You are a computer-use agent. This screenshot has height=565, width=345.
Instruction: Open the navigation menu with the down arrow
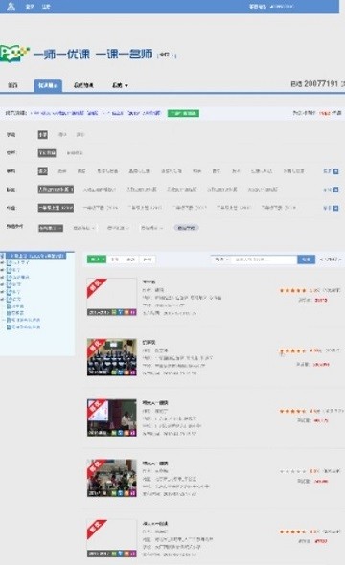tap(120, 86)
